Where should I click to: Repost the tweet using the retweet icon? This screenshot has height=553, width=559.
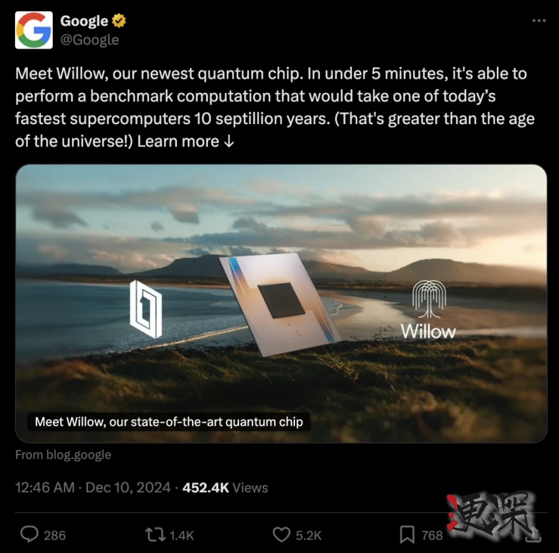[x=155, y=535]
